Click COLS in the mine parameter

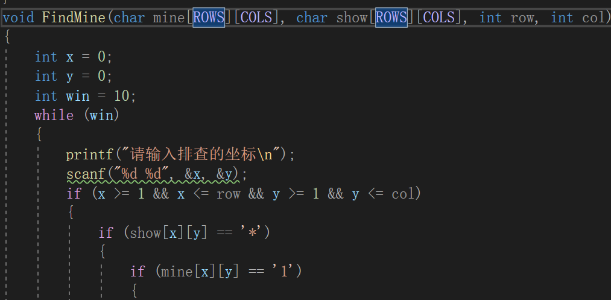(256, 18)
